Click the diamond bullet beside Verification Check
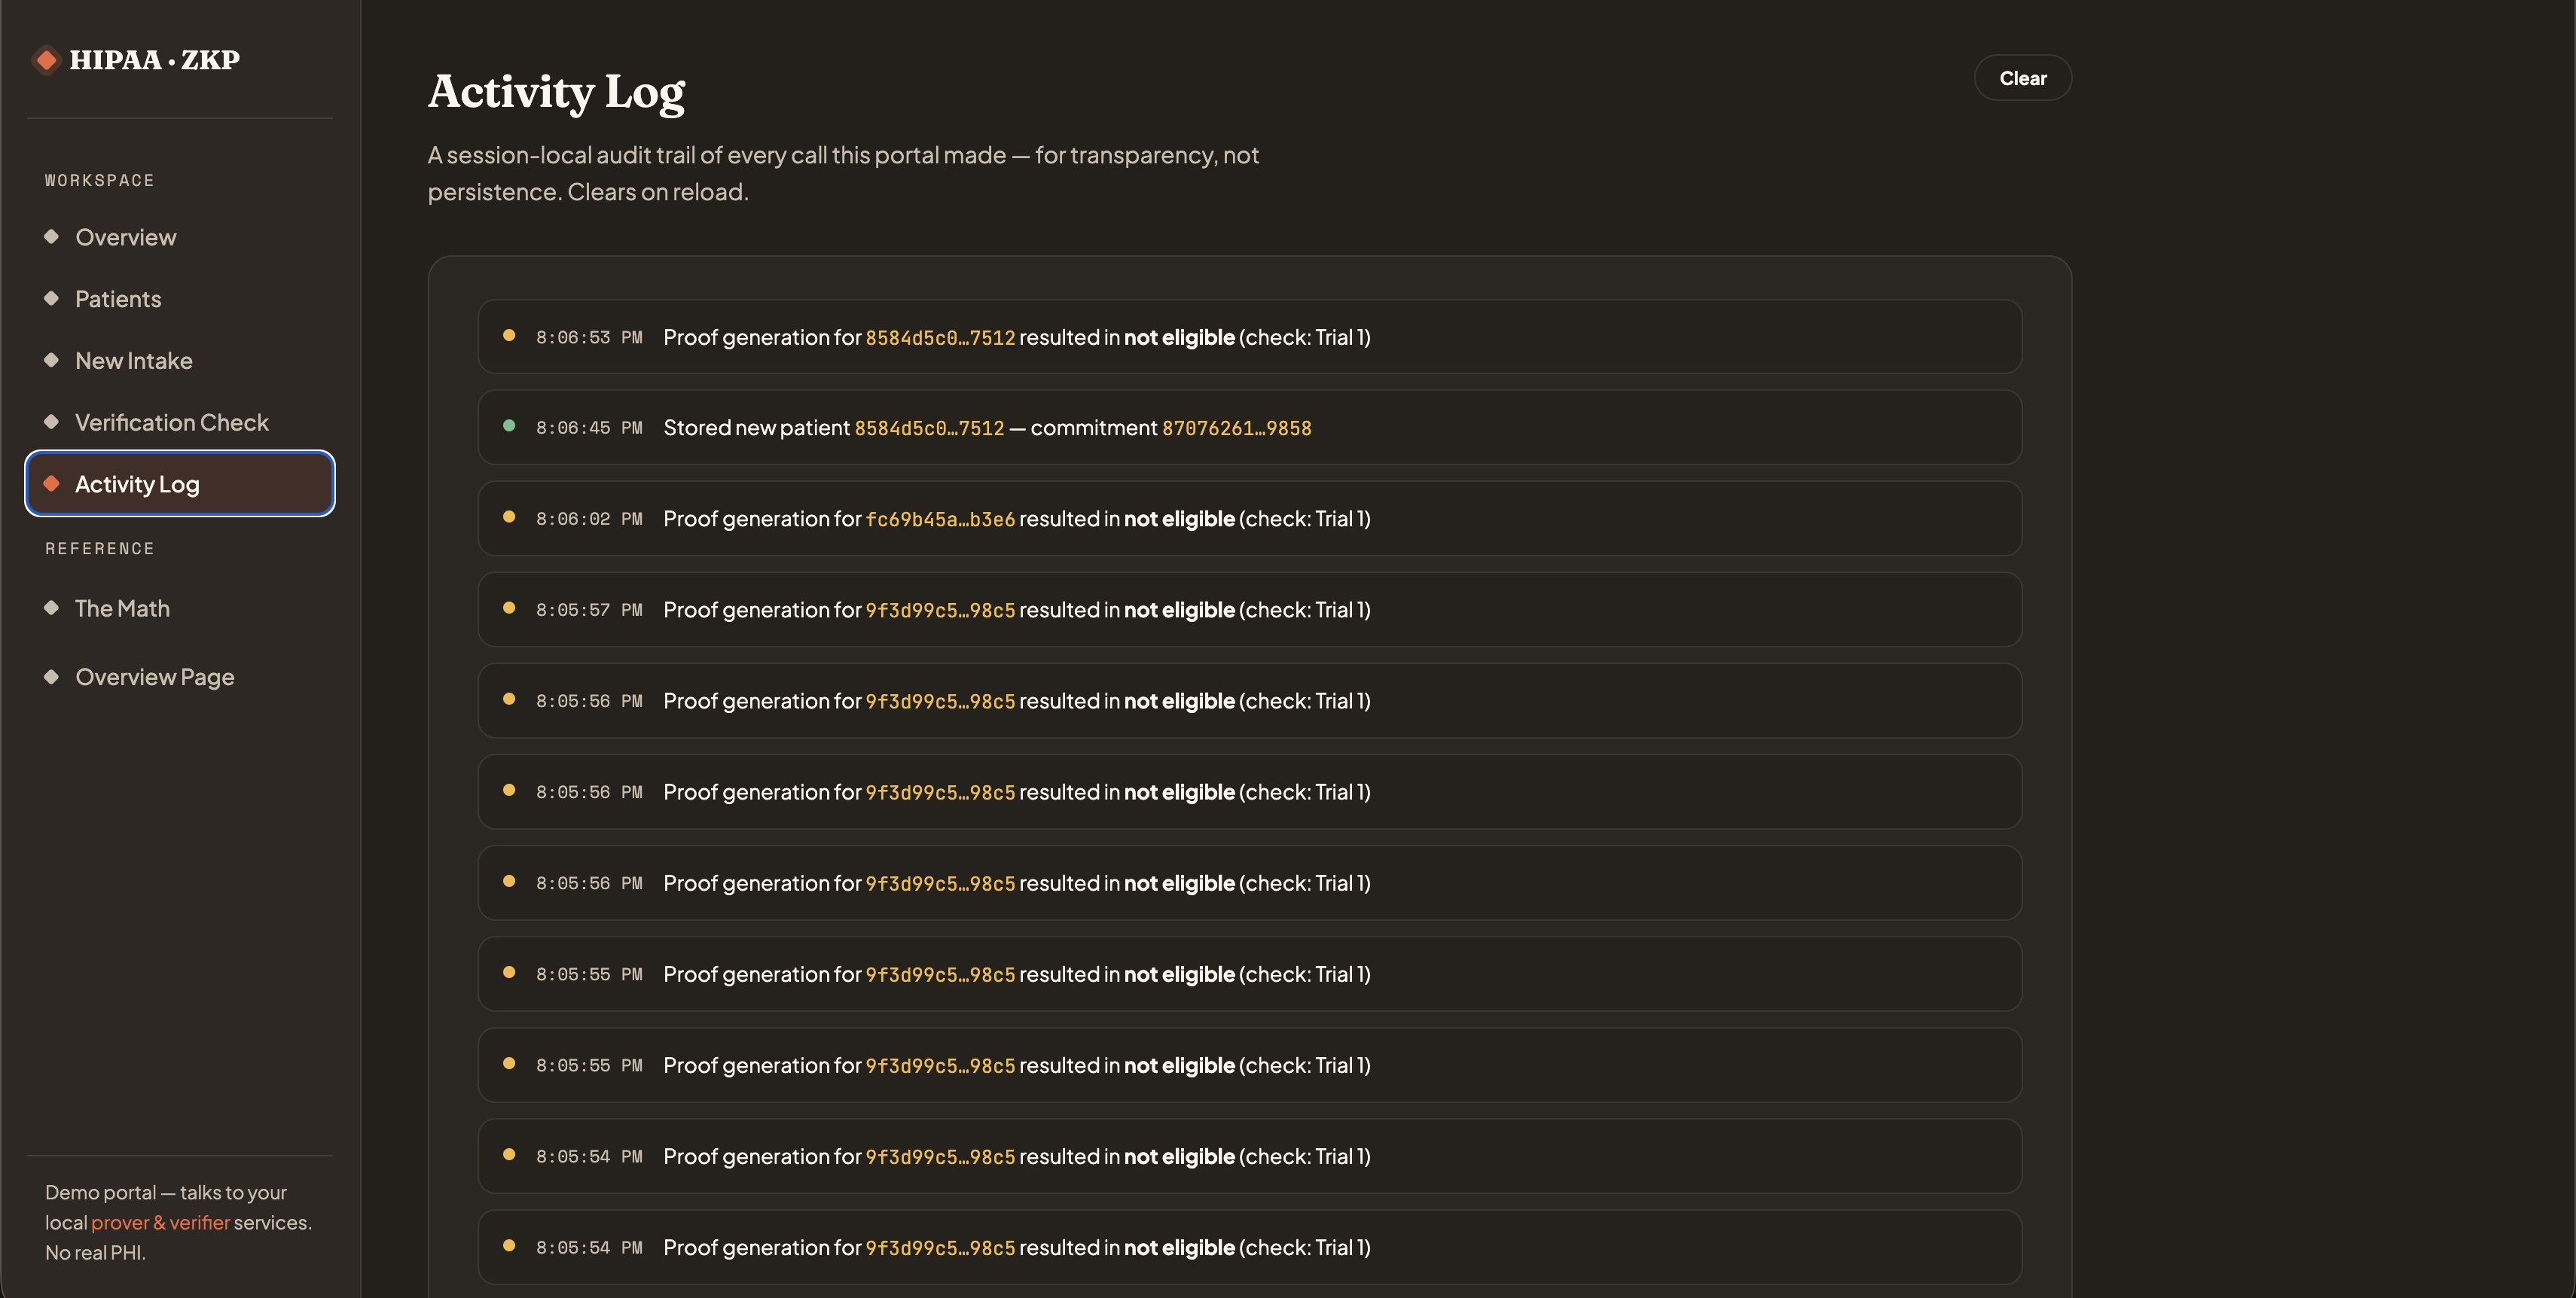The image size is (2576, 1298). click(x=51, y=422)
